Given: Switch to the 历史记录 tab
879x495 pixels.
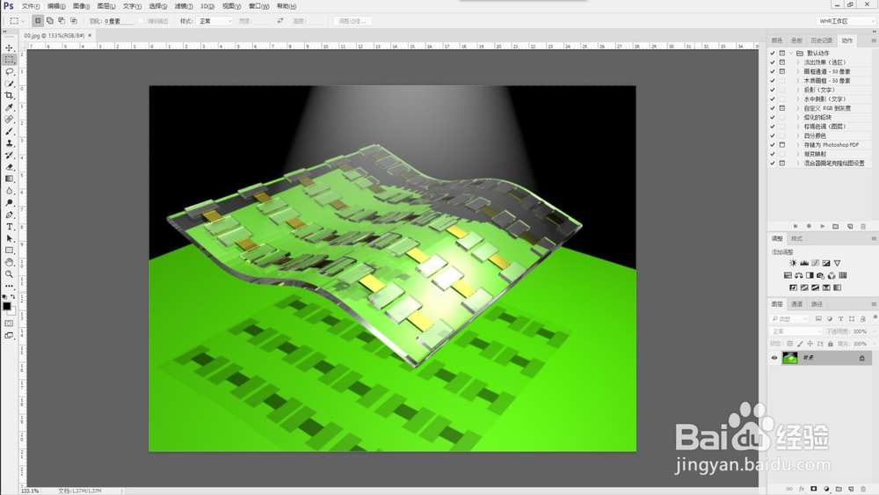Looking at the screenshot, I should 821,40.
